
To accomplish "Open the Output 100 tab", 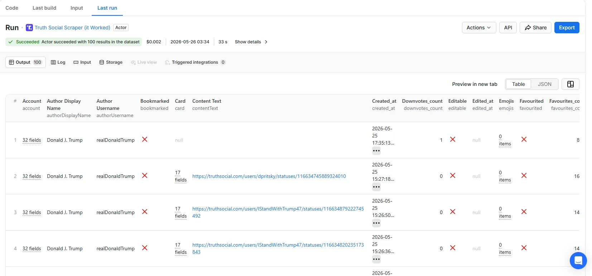I will coord(25,62).
